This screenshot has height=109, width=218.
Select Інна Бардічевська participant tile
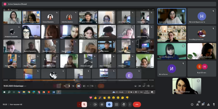pyautogui.click(x=202, y=34)
